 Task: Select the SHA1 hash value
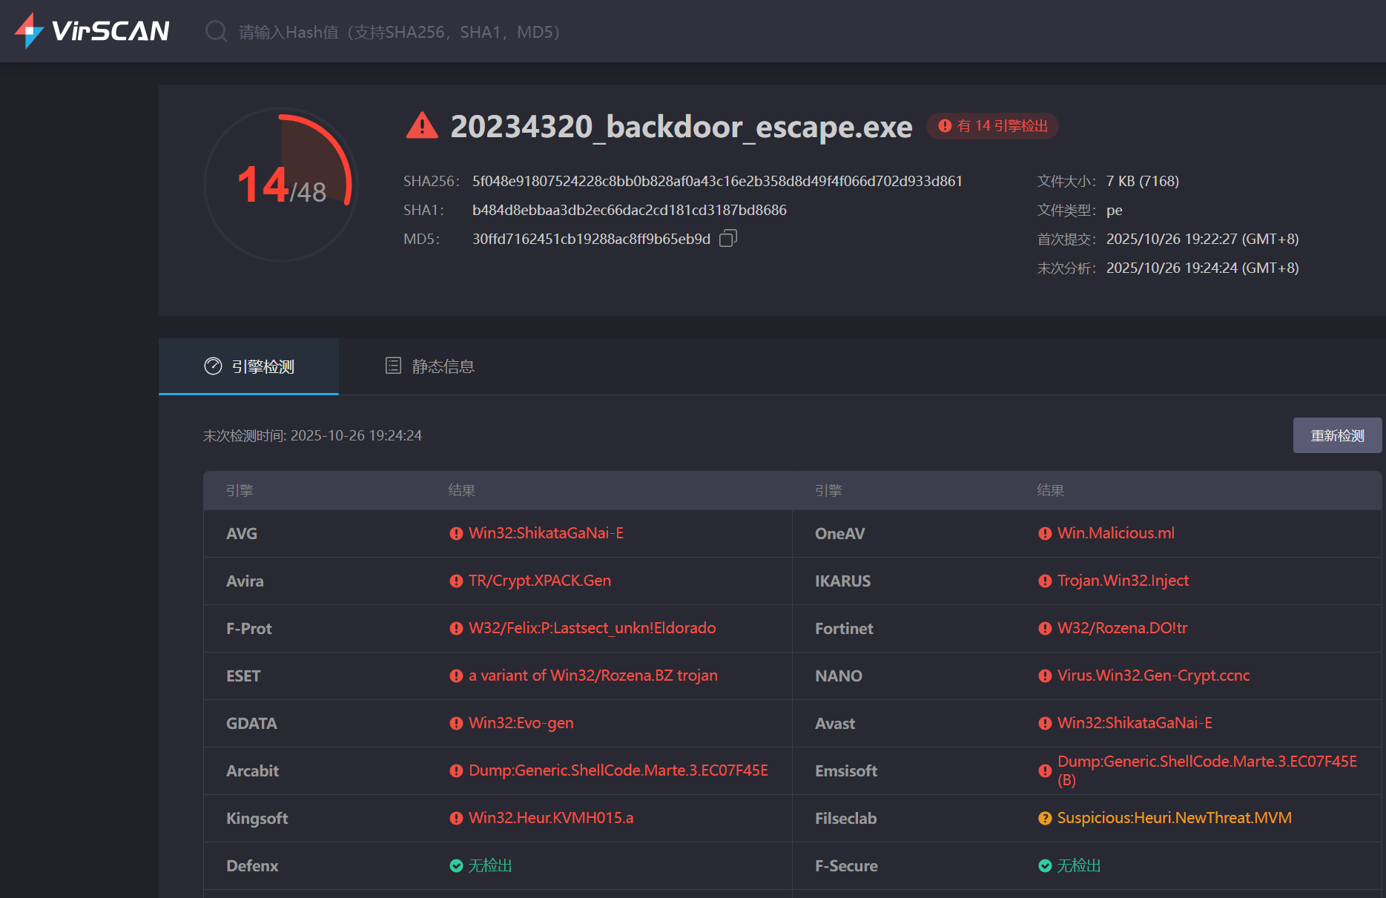pos(630,210)
